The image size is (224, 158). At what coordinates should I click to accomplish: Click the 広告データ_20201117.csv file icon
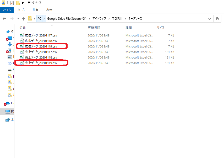point(22,35)
